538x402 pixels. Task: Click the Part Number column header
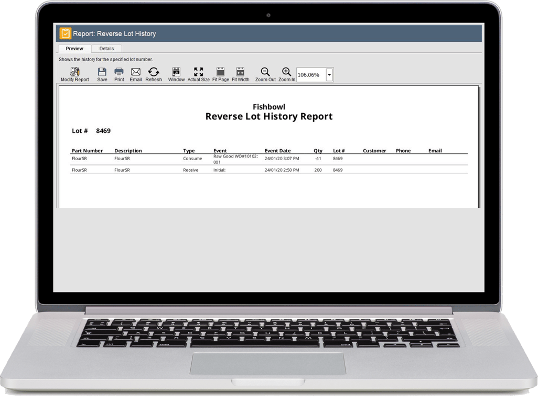tap(87, 151)
